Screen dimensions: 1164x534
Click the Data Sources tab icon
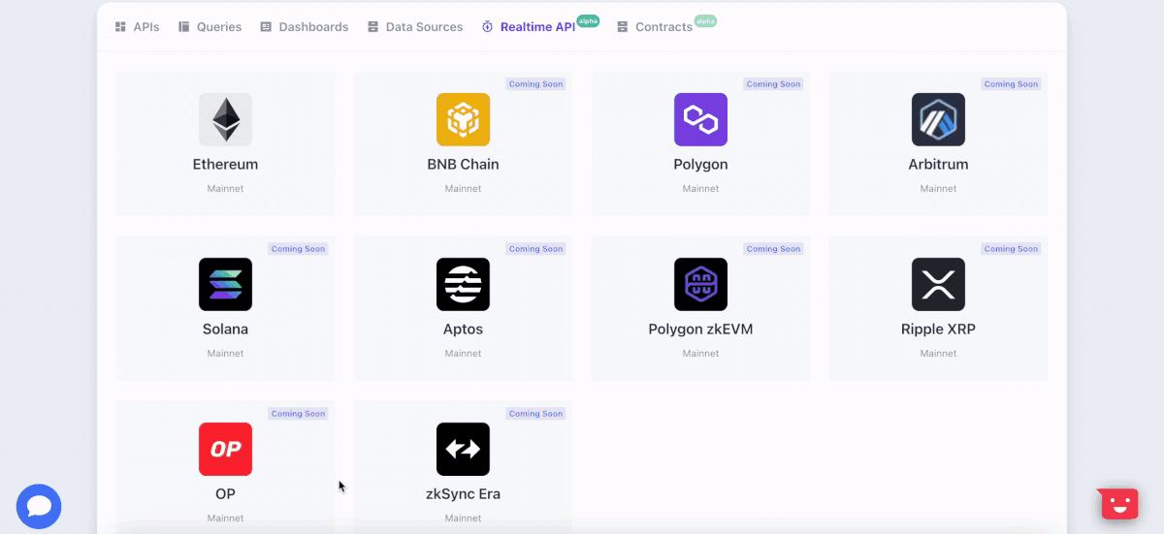[x=372, y=27]
